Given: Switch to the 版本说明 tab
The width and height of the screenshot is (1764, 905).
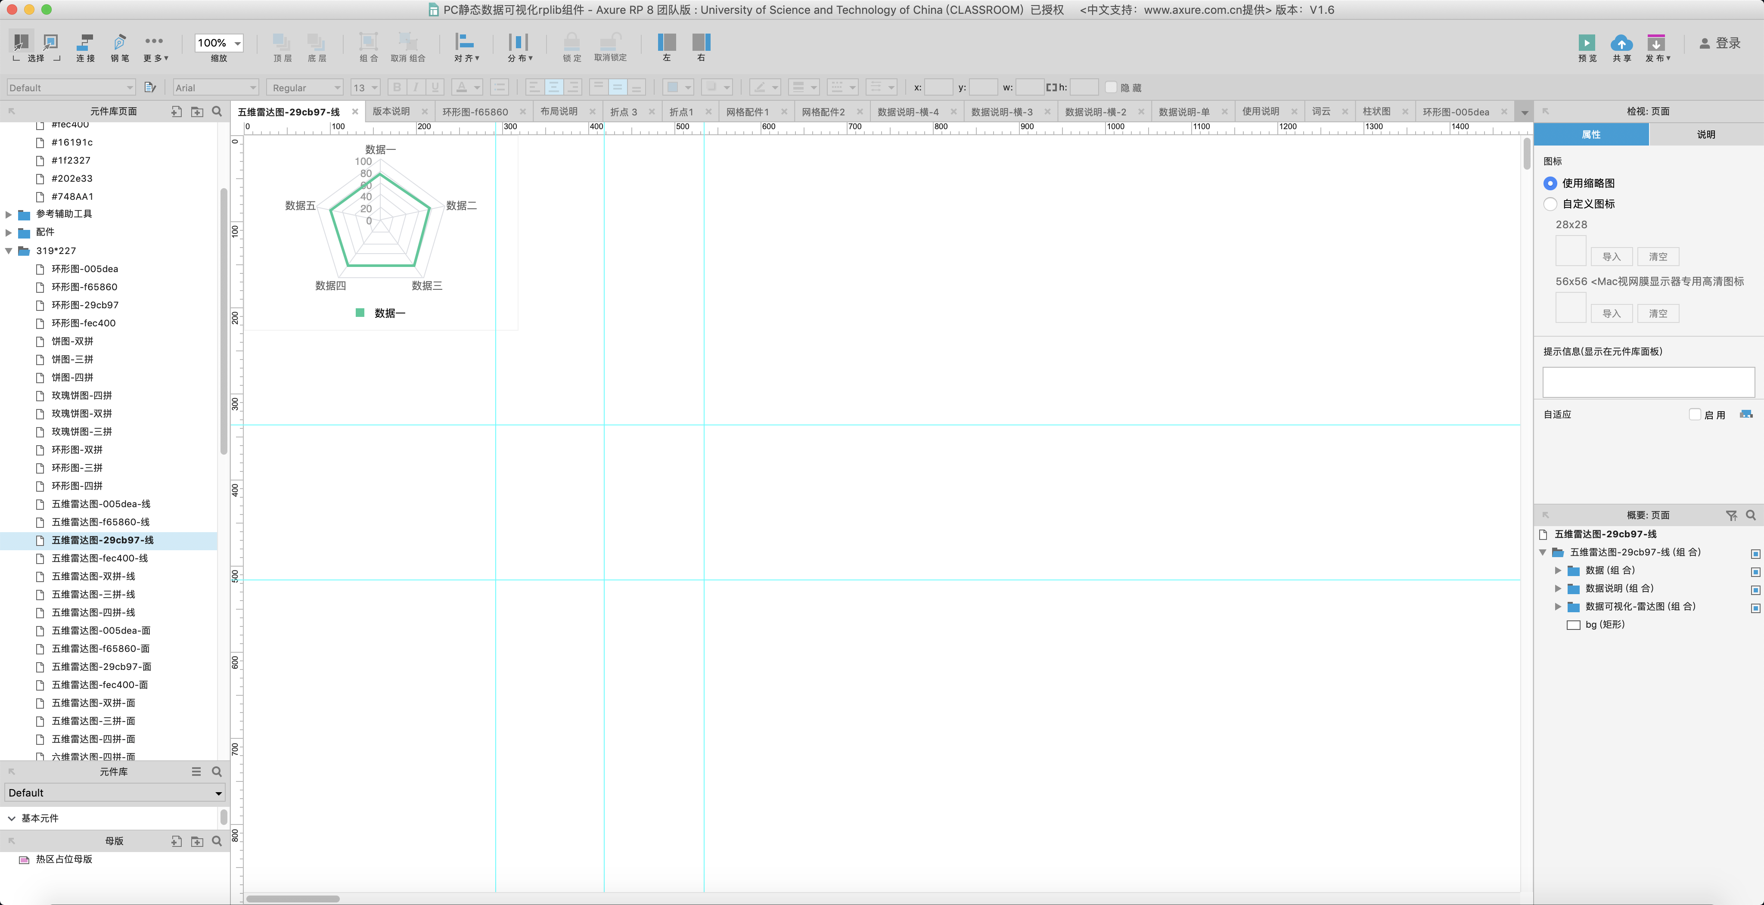Looking at the screenshot, I should (391, 112).
